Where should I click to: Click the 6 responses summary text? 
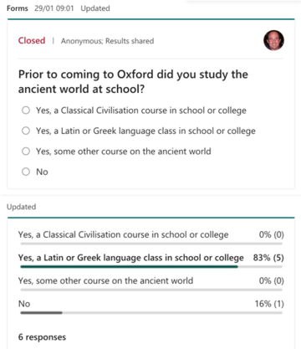(42, 337)
